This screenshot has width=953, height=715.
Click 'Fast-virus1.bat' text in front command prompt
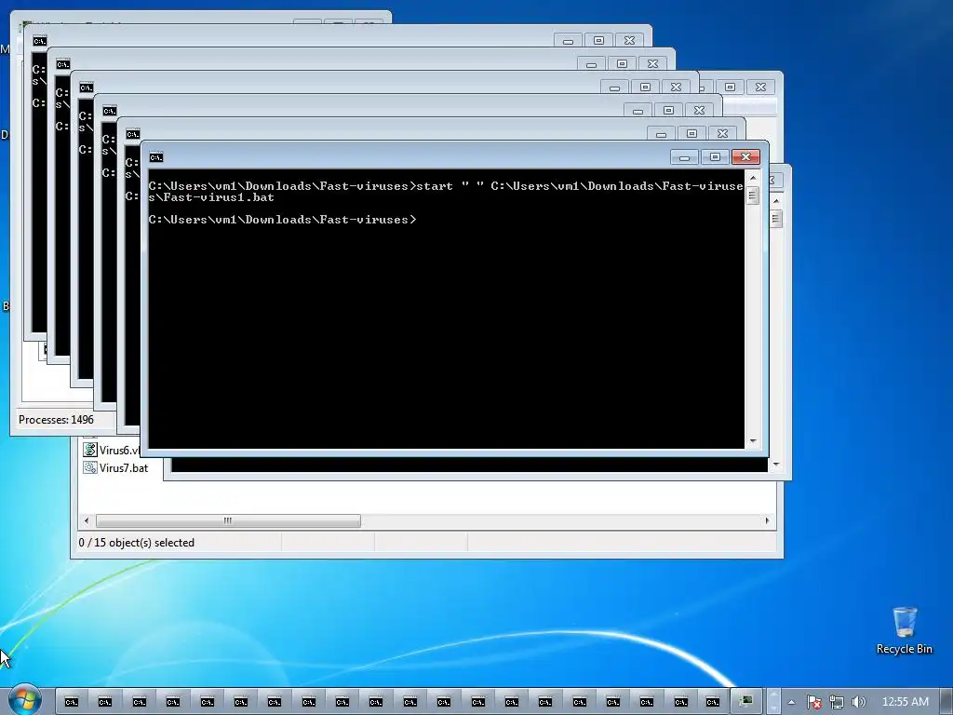point(219,197)
